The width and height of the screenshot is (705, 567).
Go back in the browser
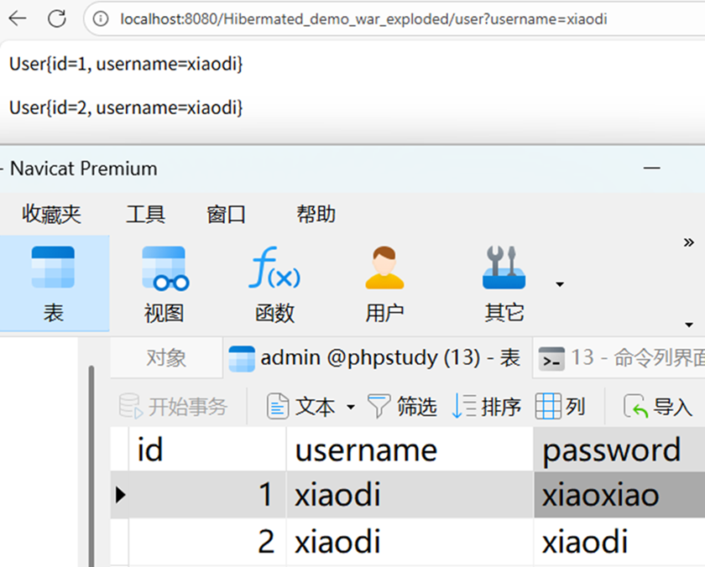[18, 18]
